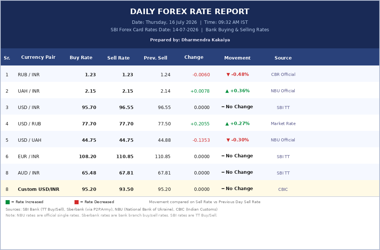Click the green up arrow for UAH / INR
380x250 pixels.
point(227,91)
